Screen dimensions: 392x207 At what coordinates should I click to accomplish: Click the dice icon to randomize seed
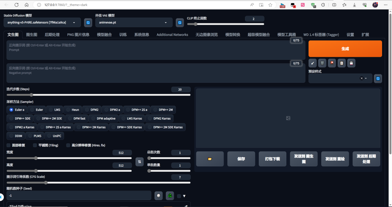coord(158,195)
